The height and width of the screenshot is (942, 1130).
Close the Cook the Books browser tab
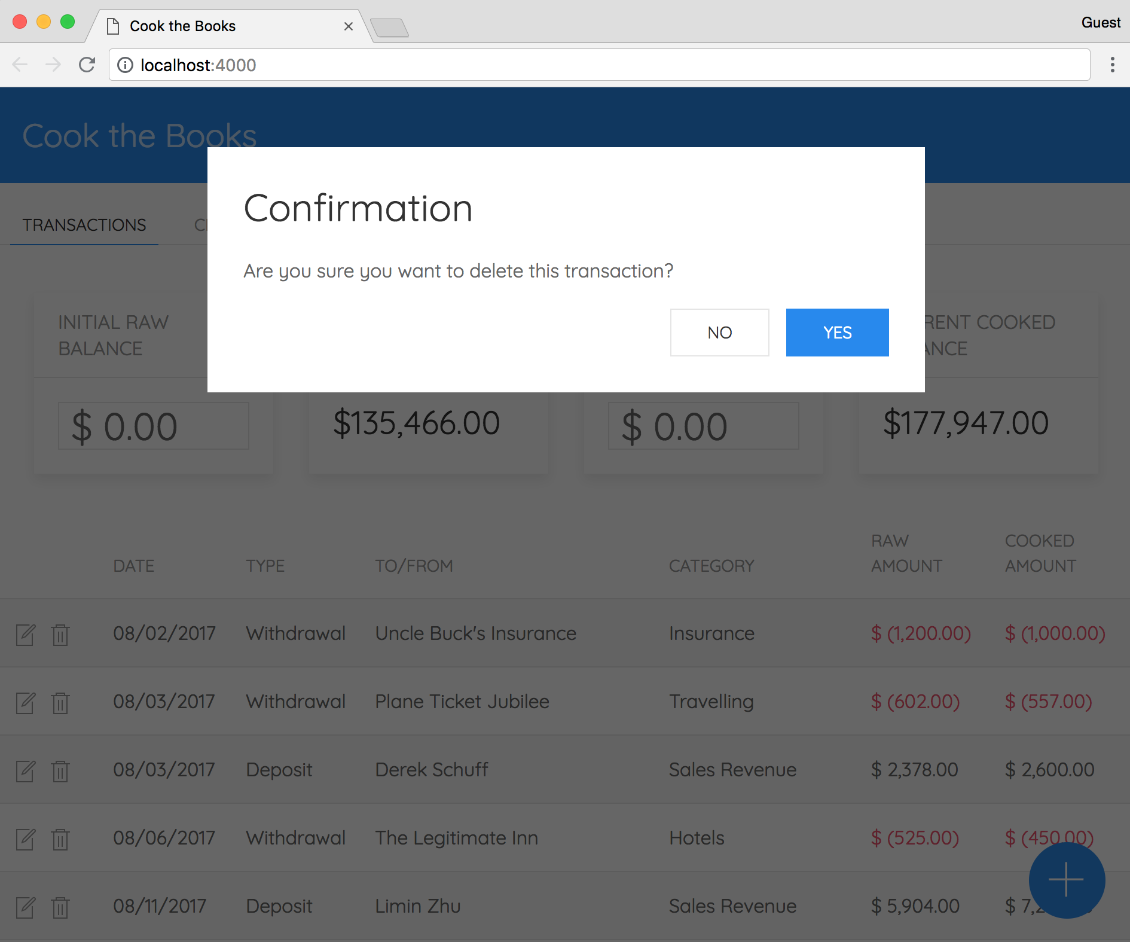tap(349, 26)
